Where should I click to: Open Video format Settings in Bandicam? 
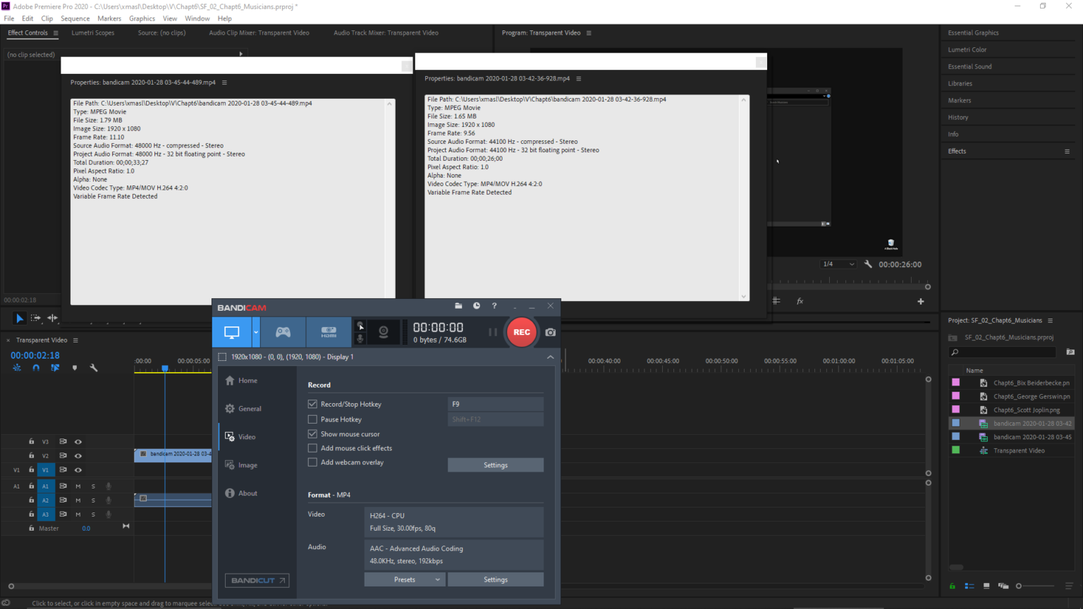(x=496, y=579)
